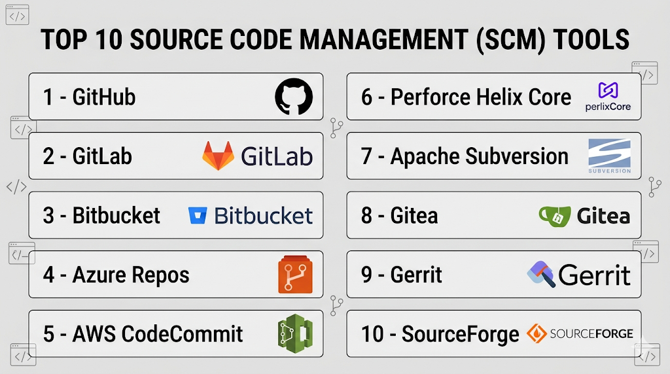Click the Apache Subversion logo
Viewport: 670px width, 374px height.
[x=609, y=156]
